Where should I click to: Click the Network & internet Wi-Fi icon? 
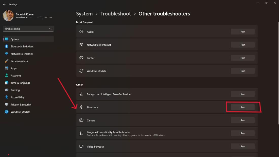7,54
